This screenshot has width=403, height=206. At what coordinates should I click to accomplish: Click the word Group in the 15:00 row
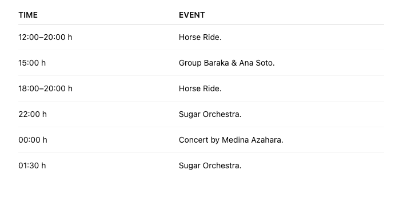[x=190, y=63]
